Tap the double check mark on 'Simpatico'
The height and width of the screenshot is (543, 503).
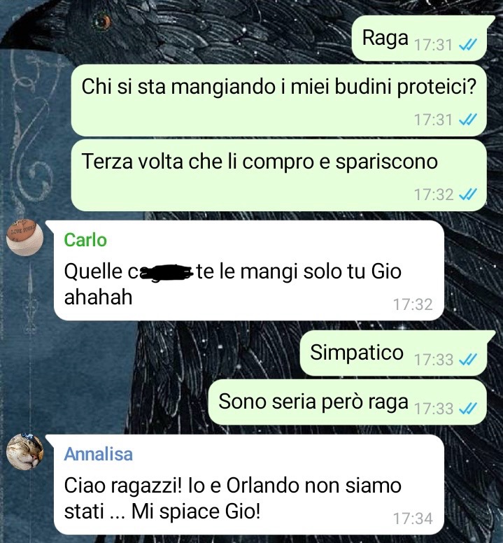click(x=468, y=360)
